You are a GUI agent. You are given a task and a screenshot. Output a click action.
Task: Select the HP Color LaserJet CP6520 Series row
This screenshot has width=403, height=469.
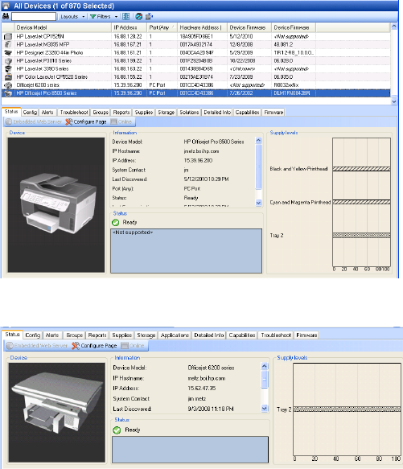196,77
